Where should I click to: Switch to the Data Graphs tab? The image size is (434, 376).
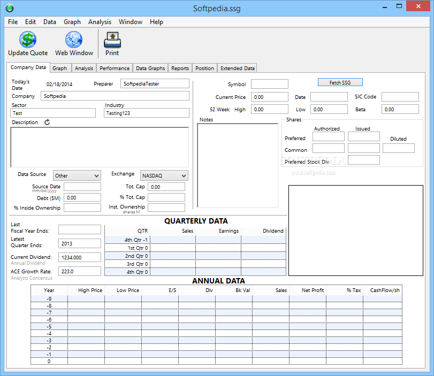(150, 68)
